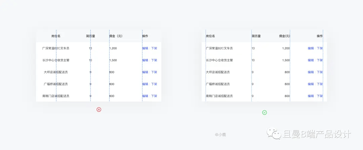The height and width of the screenshot is (150, 363).
Task: Click the green check mark icon
Action: 265,112
